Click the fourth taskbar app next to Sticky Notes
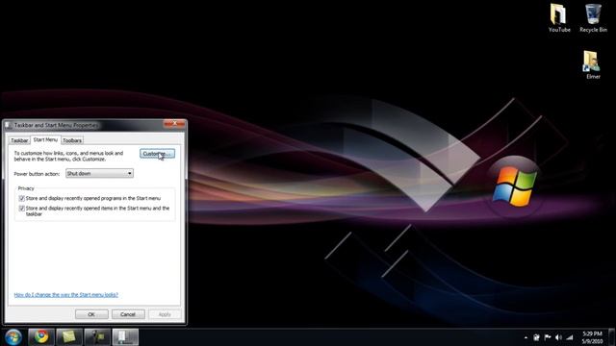The height and width of the screenshot is (346, 616). tap(97, 337)
